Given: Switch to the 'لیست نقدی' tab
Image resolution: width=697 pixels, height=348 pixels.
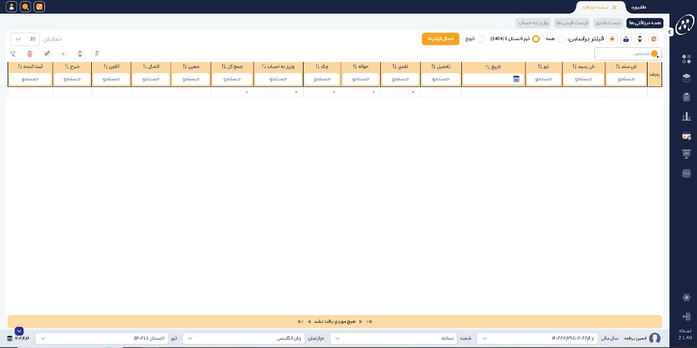Looking at the screenshot, I should pyautogui.click(x=608, y=23).
